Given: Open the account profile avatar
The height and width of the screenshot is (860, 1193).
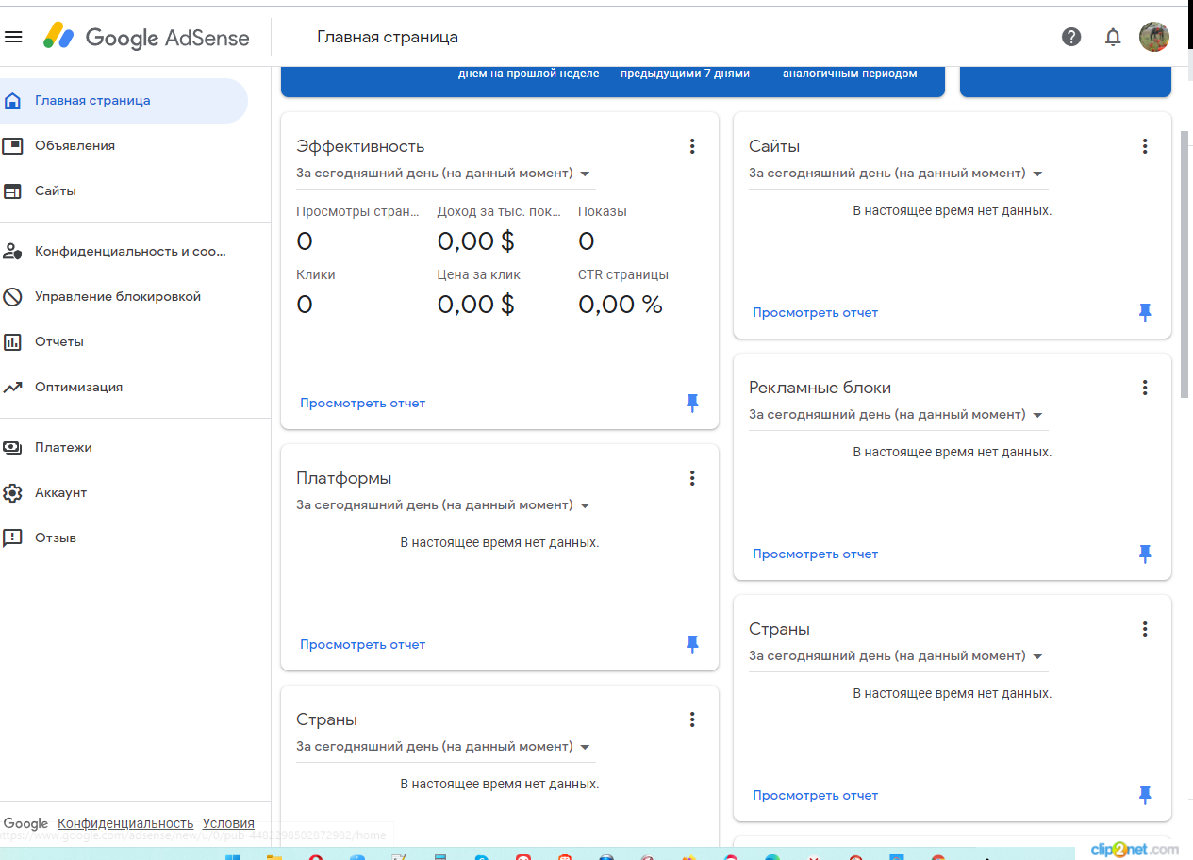Looking at the screenshot, I should (1153, 37).
